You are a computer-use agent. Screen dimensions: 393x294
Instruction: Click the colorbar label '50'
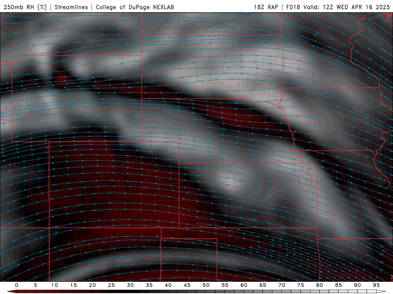coord(206,285)
